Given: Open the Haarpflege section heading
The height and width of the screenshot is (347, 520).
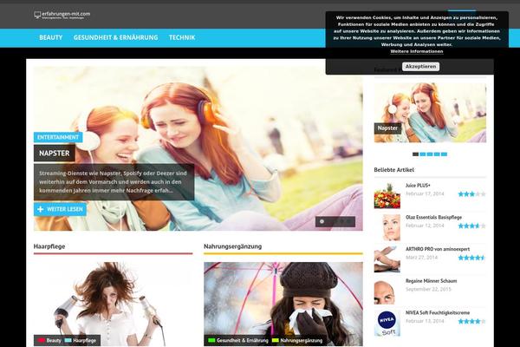Looking at the screenshot, I should 49,246.
